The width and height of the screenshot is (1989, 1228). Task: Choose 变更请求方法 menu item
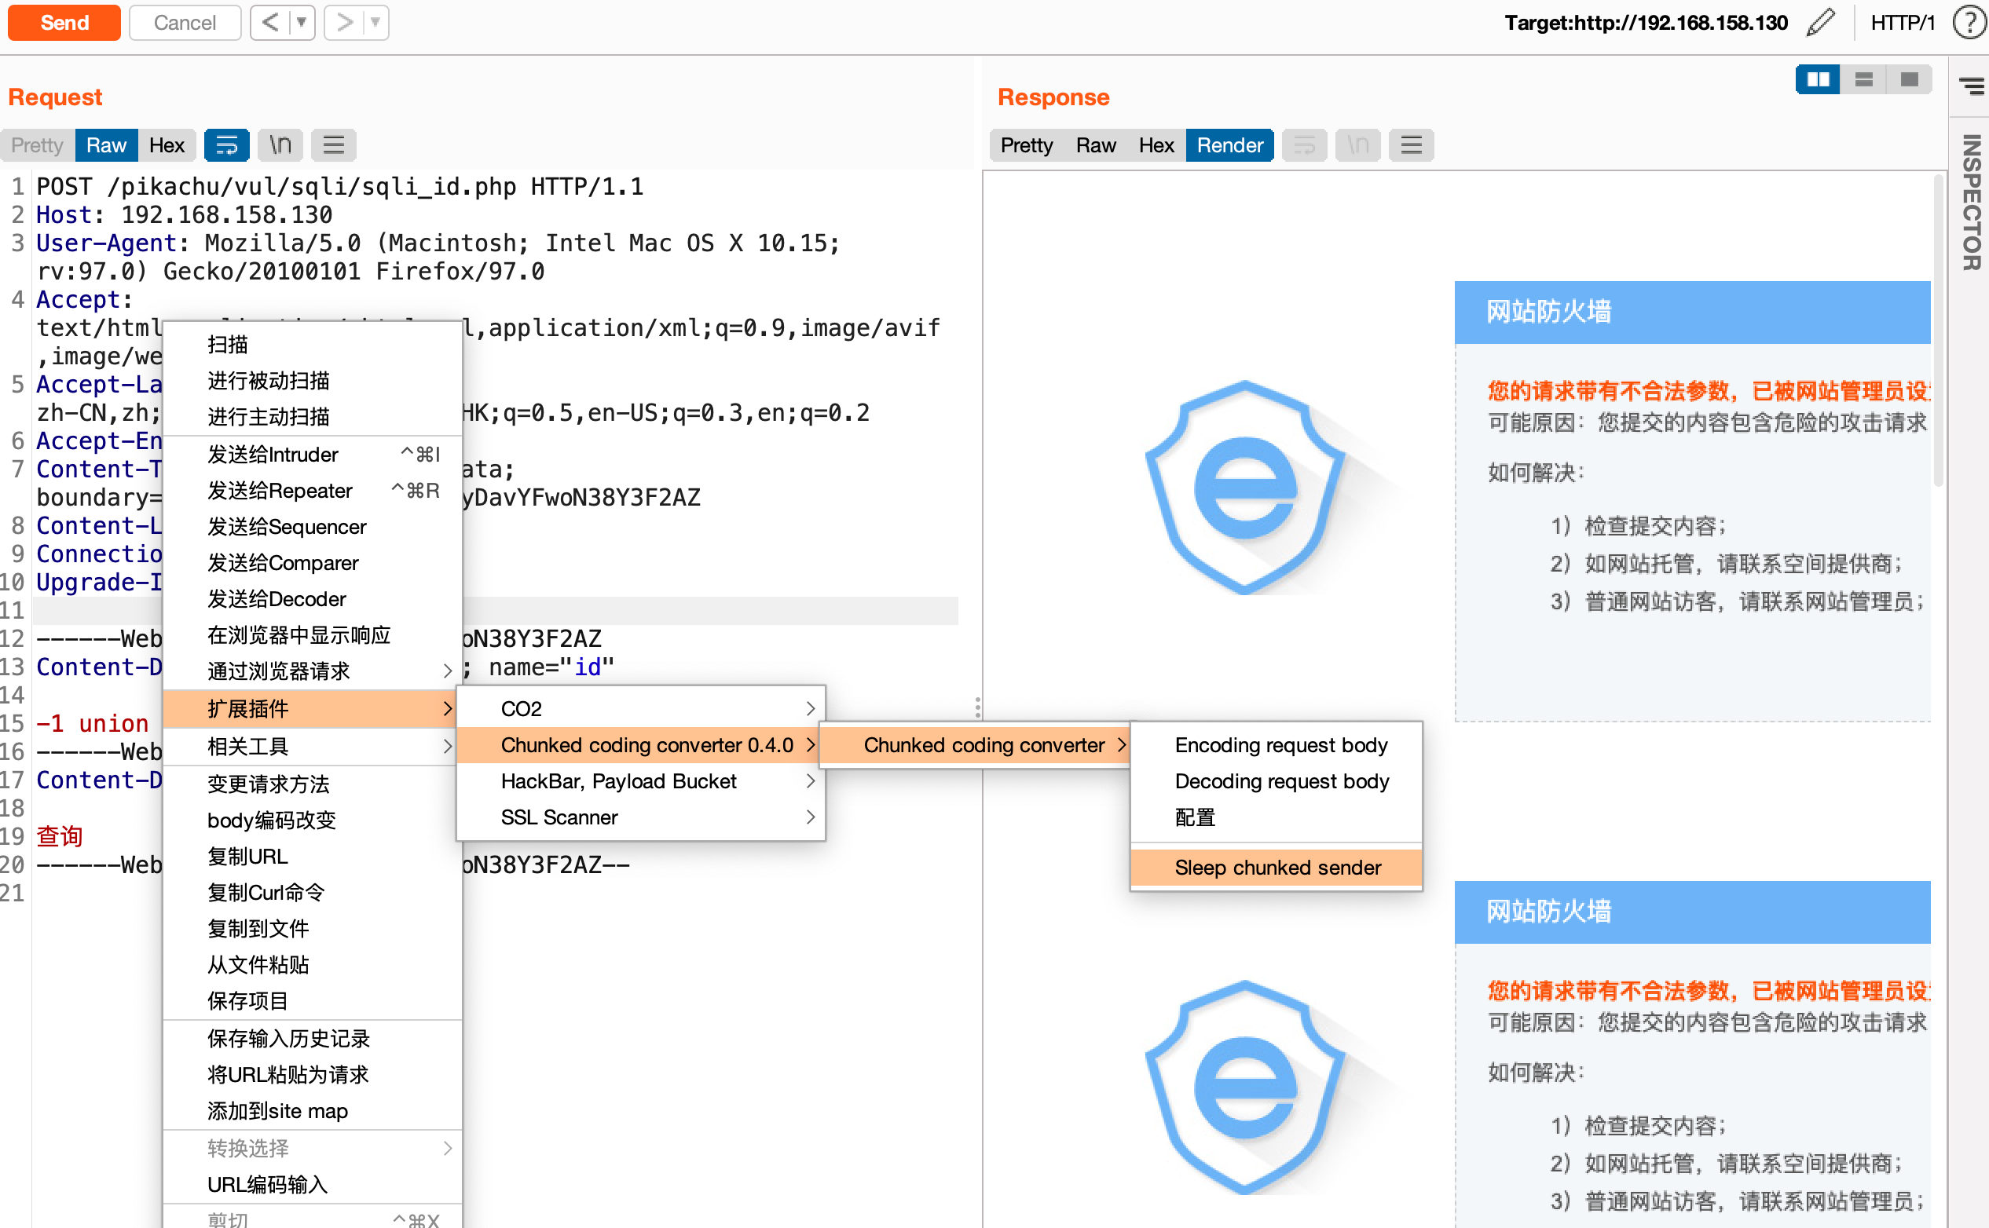313,784
